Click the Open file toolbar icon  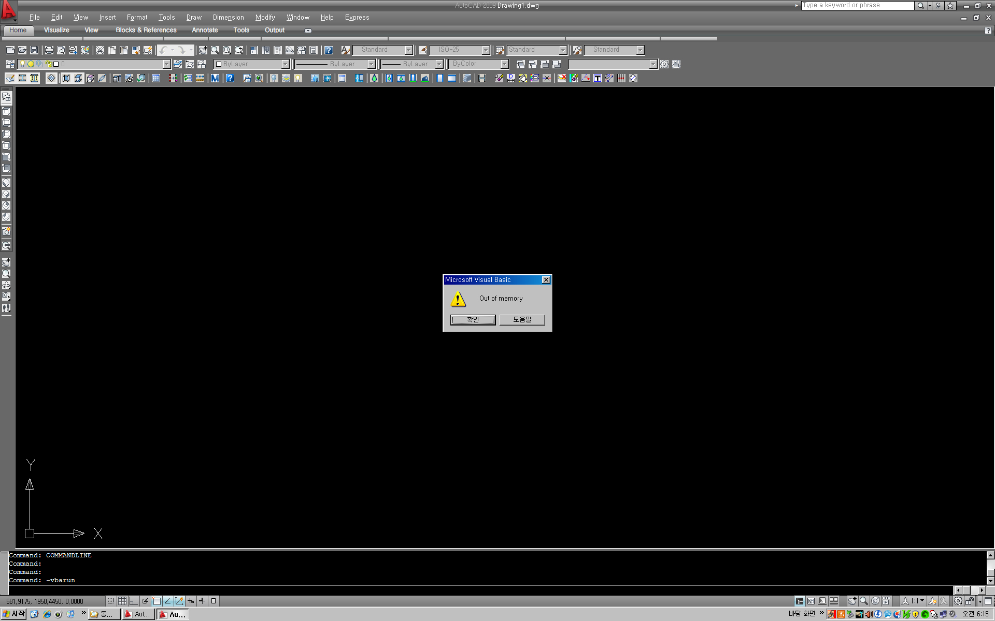pyautogui.click(x=22, y=50)
